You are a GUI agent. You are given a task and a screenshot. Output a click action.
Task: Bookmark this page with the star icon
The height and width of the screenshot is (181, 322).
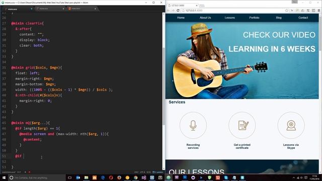click(287, 11)
